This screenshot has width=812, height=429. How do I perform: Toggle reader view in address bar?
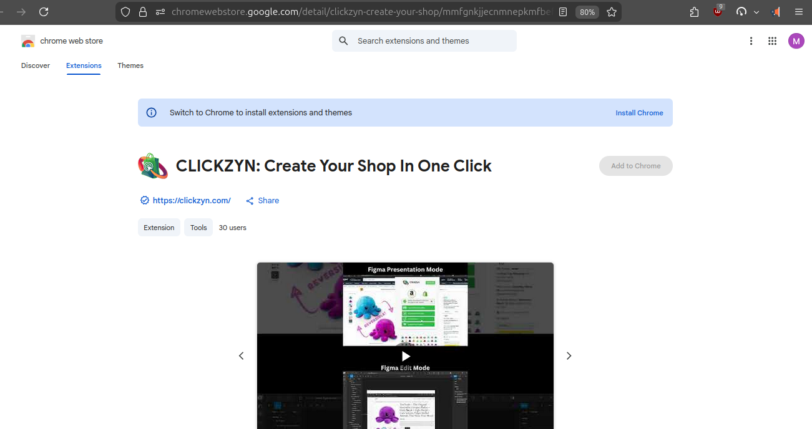[563, 12]
